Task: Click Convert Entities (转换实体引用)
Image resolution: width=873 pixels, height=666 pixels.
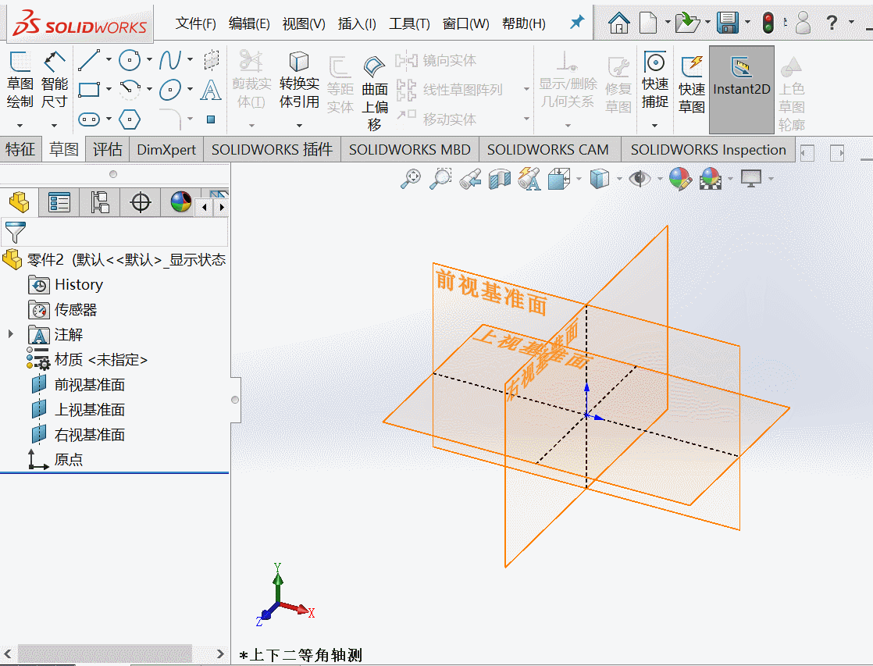Action: pos(299,80)
